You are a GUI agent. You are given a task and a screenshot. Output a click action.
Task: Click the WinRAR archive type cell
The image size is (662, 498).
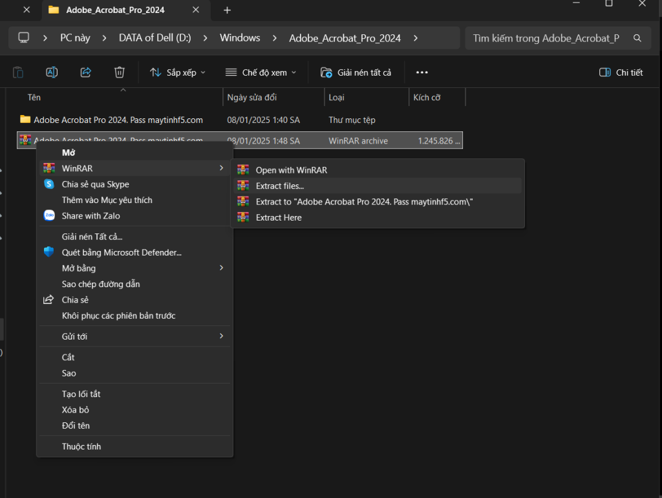pos(358,140)
